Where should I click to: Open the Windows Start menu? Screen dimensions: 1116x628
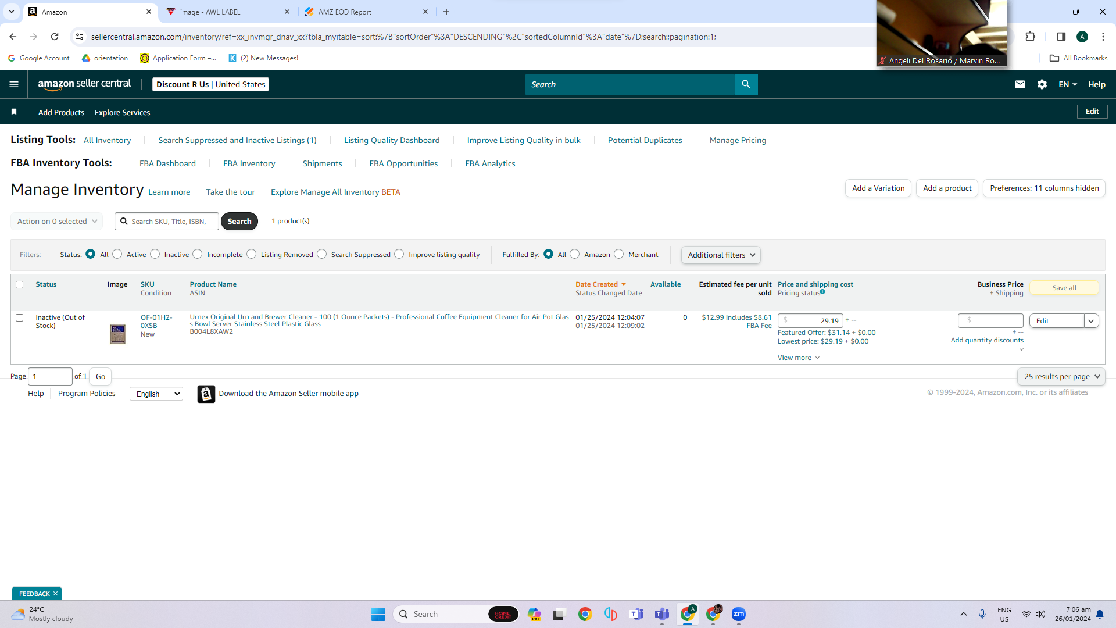(378, 614)
